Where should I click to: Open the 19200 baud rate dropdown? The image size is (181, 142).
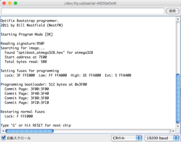162,138
